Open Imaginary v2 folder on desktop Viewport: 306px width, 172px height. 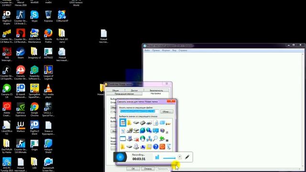pos(34,53)
